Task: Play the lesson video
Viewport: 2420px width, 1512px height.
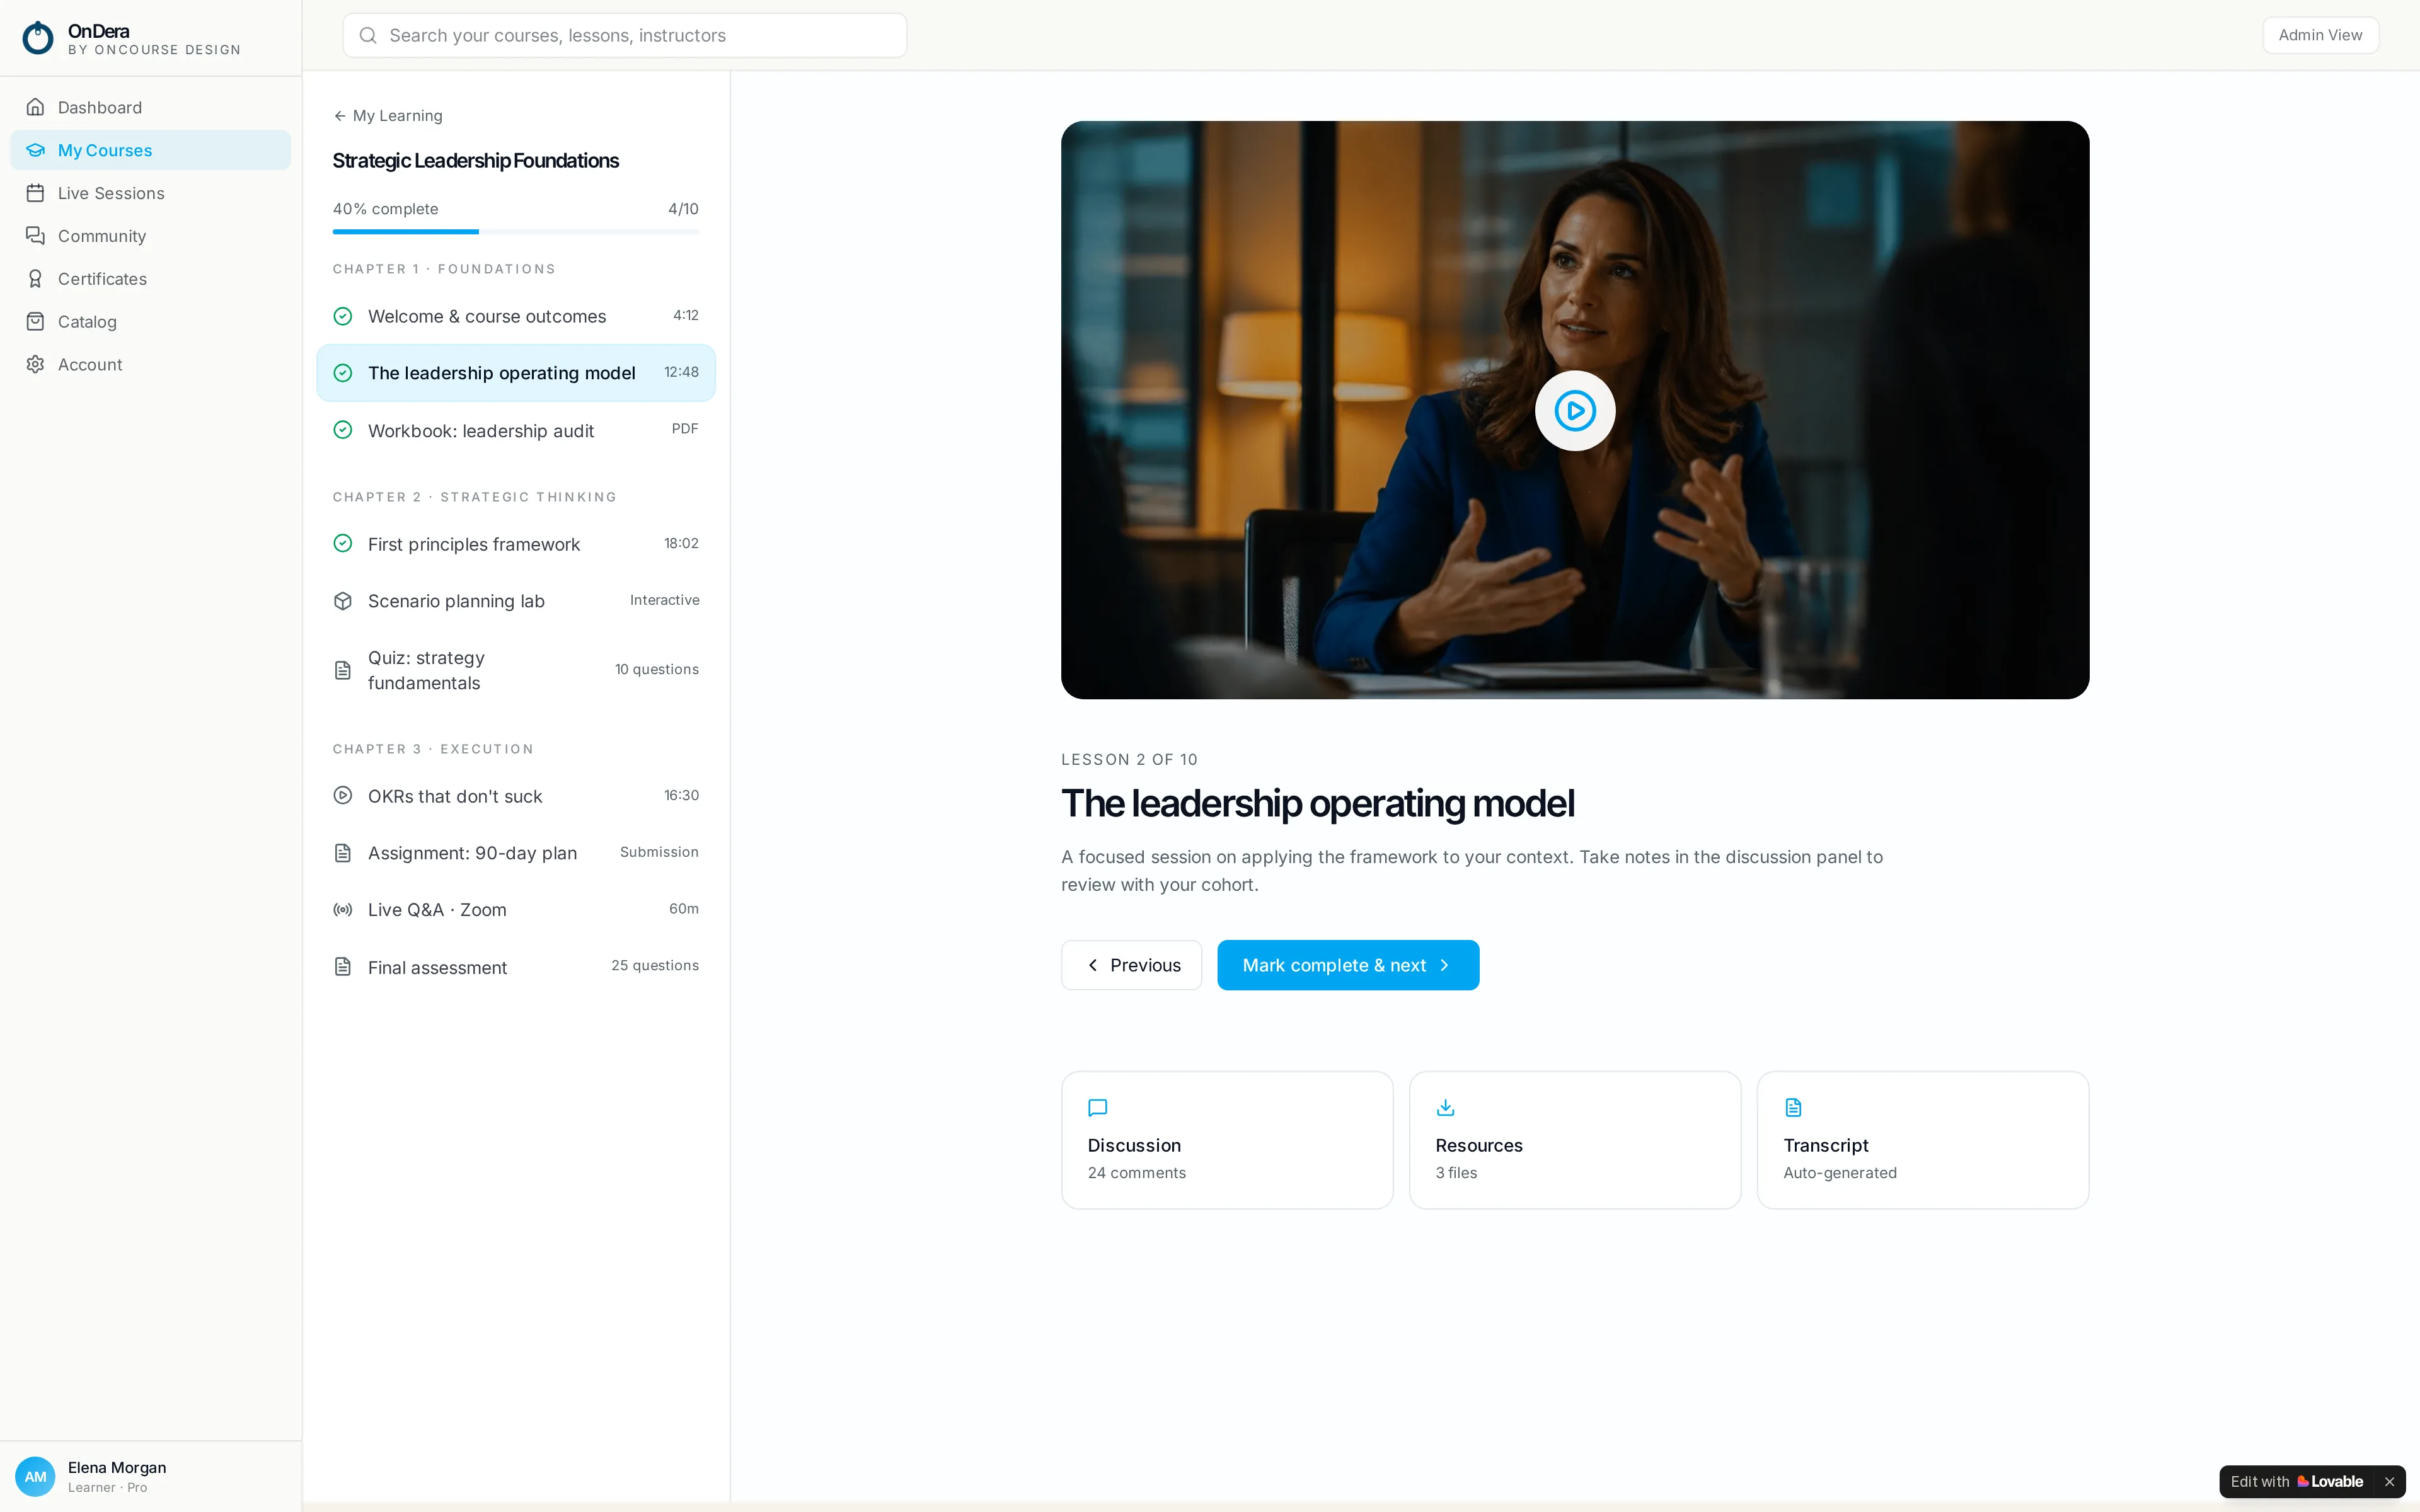Action: coord(1575,411)
